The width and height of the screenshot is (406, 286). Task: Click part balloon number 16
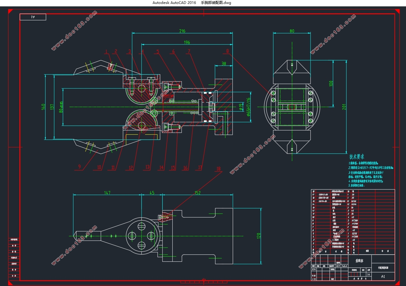185,168
